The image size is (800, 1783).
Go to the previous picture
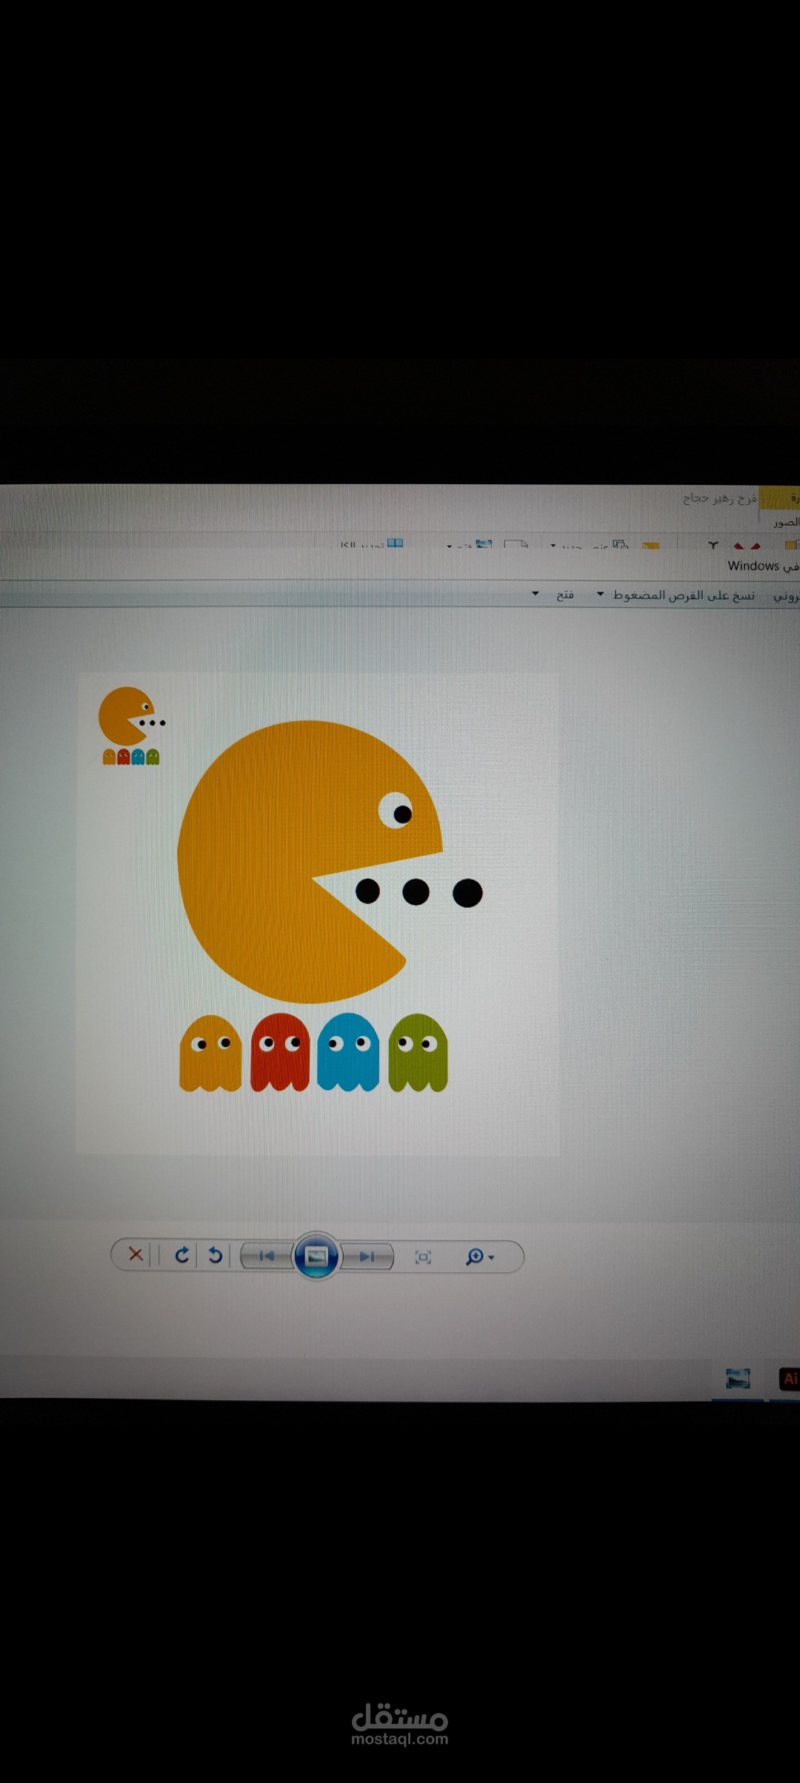267,1256
